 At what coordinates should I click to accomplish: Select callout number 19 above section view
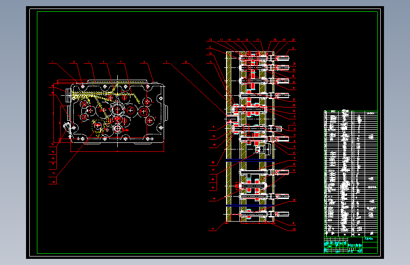click(x=284, y=40)
